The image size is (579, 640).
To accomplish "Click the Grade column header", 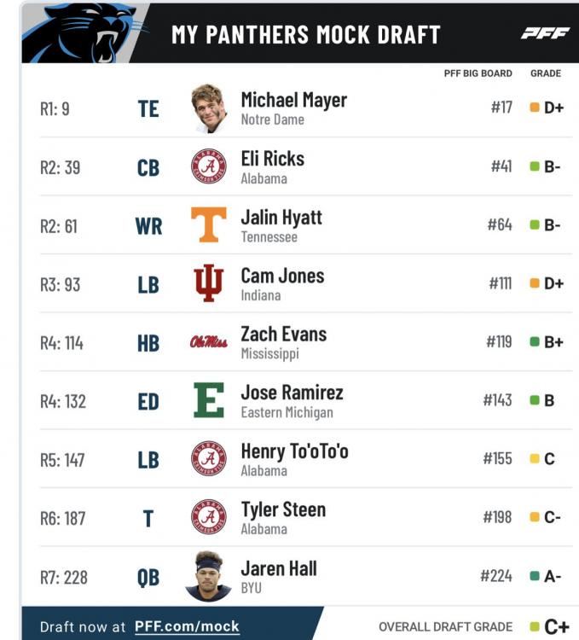I will [x=546, y=73].
